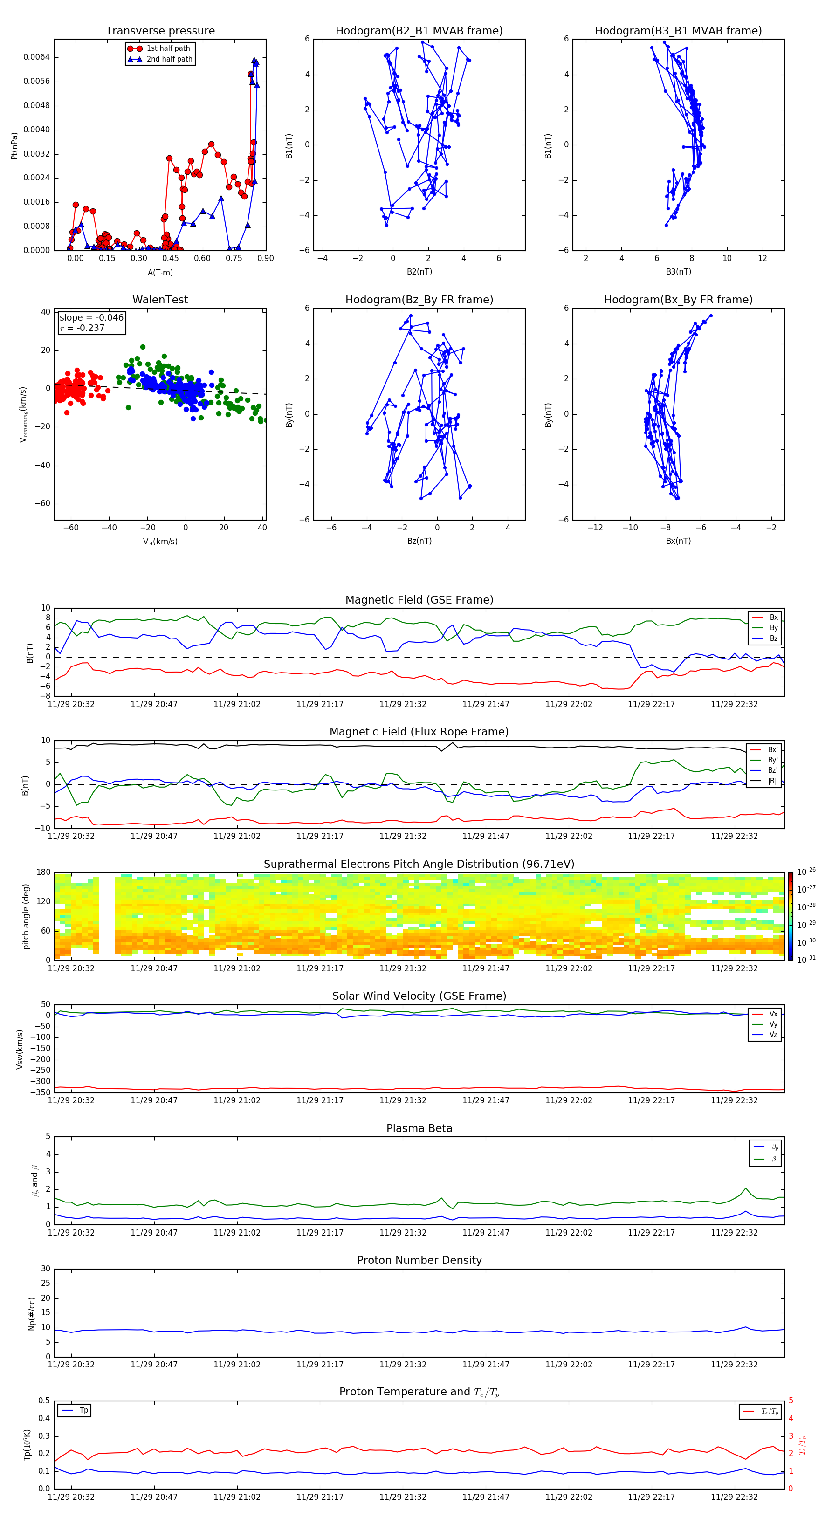Screen dimensions: 839x1538
Task: Click the 'Pt(nPa)' y-axis label
Action: pyautogui.click(x=14, y=146)
